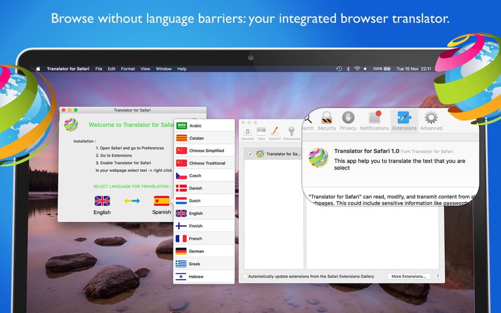Open the View menu
The height and width of the screenshot is (313, 501).
pos(146,69)
